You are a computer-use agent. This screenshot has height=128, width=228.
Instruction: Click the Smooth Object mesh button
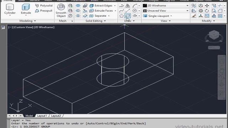(61, 10)
